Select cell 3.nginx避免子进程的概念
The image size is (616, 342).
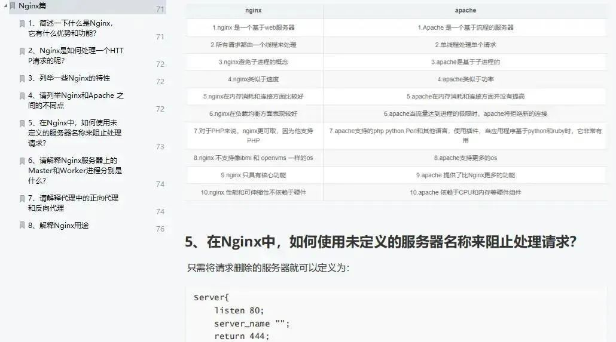[x=254, y=62]
